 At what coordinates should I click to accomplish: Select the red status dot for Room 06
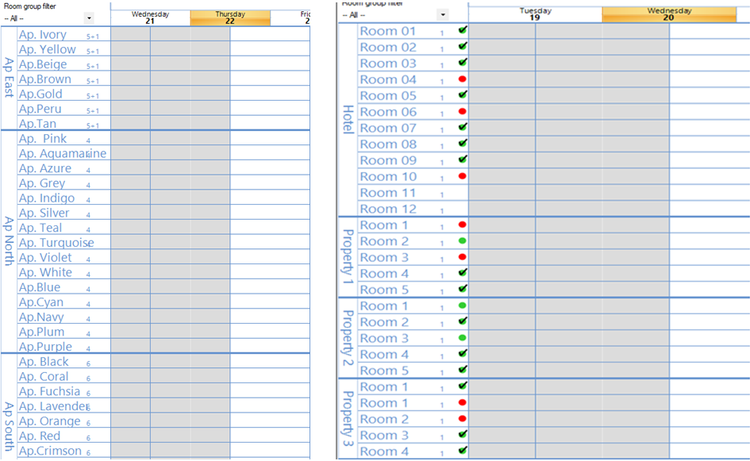click(462, 111)
